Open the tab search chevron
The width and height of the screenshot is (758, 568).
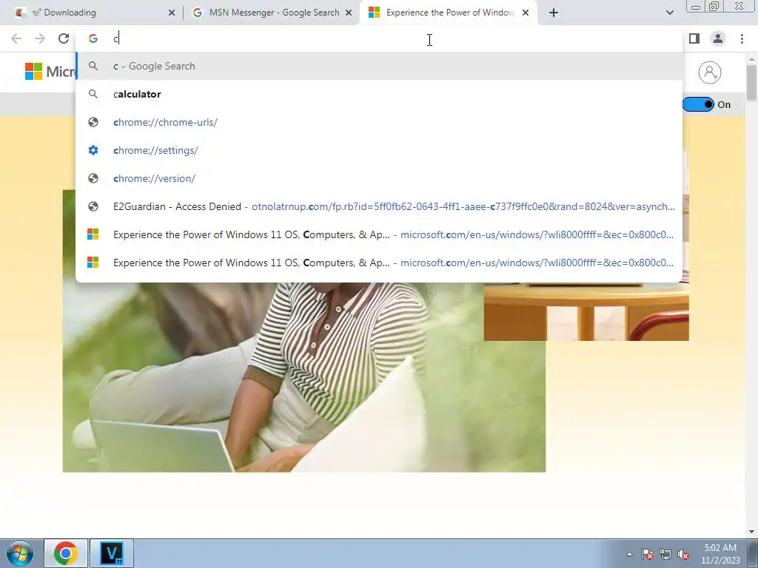[669, 13]
